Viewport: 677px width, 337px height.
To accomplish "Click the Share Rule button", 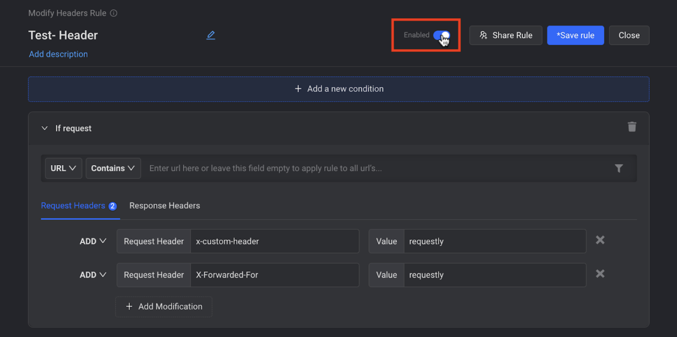I will (505, 36).
